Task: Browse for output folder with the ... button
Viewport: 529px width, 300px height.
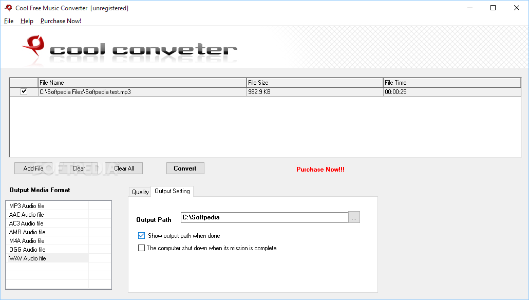Action: pyautogui.click(x=354, y=217)
